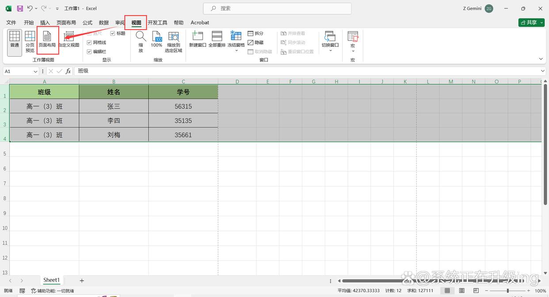Select column header D
Screen dimensions: 549x297
click(237, 82)
